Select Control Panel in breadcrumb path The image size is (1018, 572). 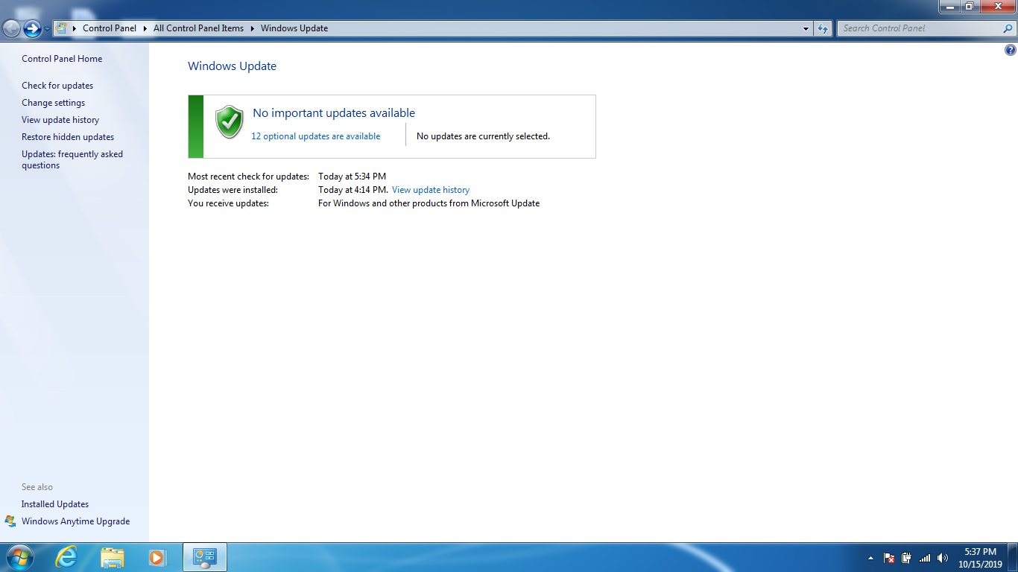pos(110,28)
